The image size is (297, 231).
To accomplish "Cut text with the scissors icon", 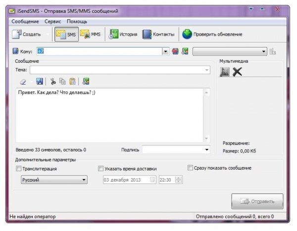I will point(53,82).
